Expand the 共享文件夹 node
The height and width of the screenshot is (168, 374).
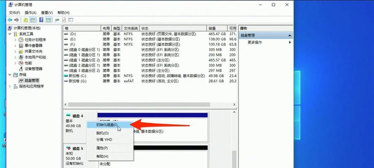click(x=16, y=51)
